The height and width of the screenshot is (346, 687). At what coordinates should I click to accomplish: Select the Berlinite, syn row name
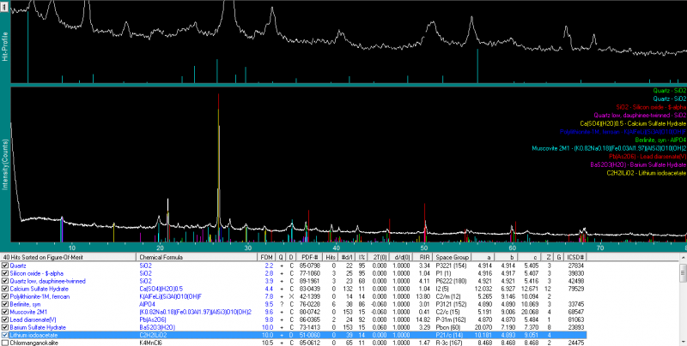point(26,304)
